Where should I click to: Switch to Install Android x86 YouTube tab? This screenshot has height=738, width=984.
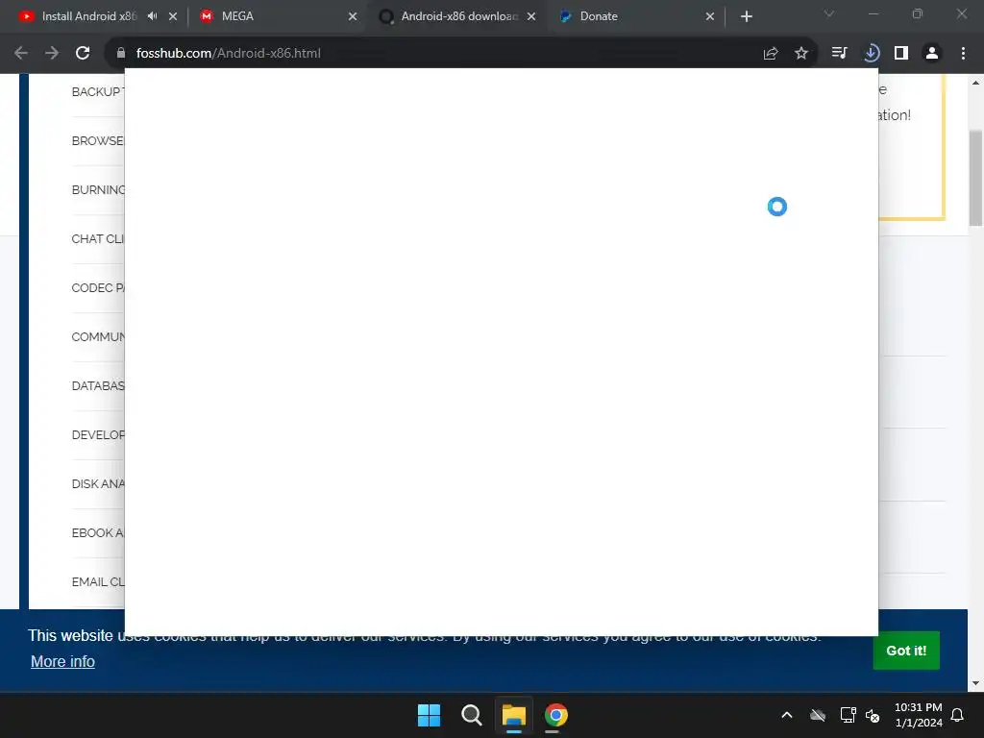point(88,16)
